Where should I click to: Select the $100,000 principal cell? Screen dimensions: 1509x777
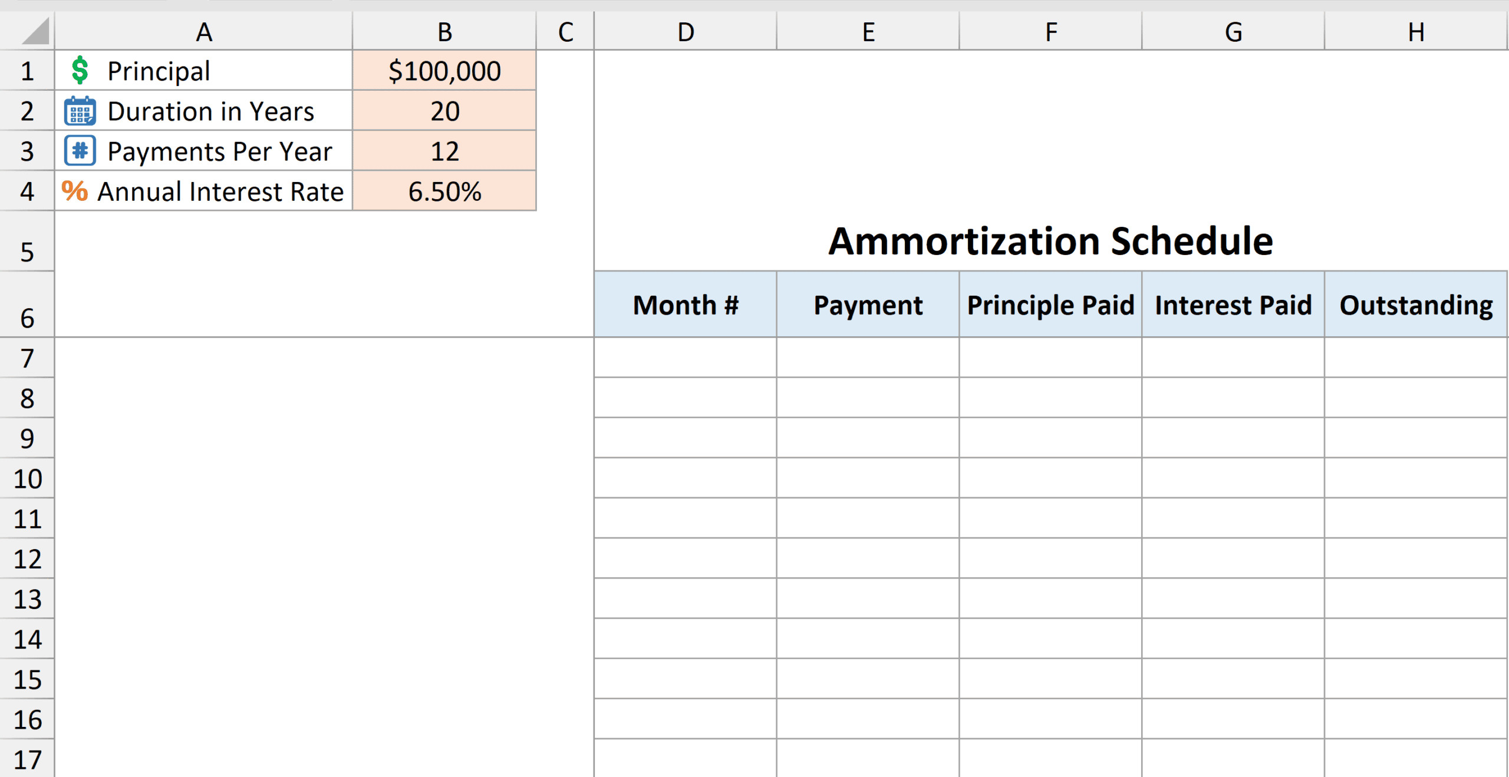click(x=444, y=71)
